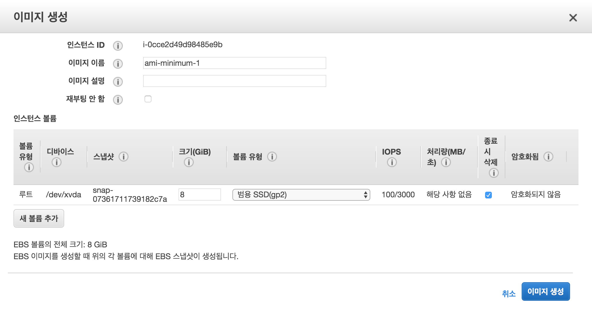This screenshot has width=592, height=312.
Task: Click info icon next to 스냅샷 column header
Action: coord(123,157)
